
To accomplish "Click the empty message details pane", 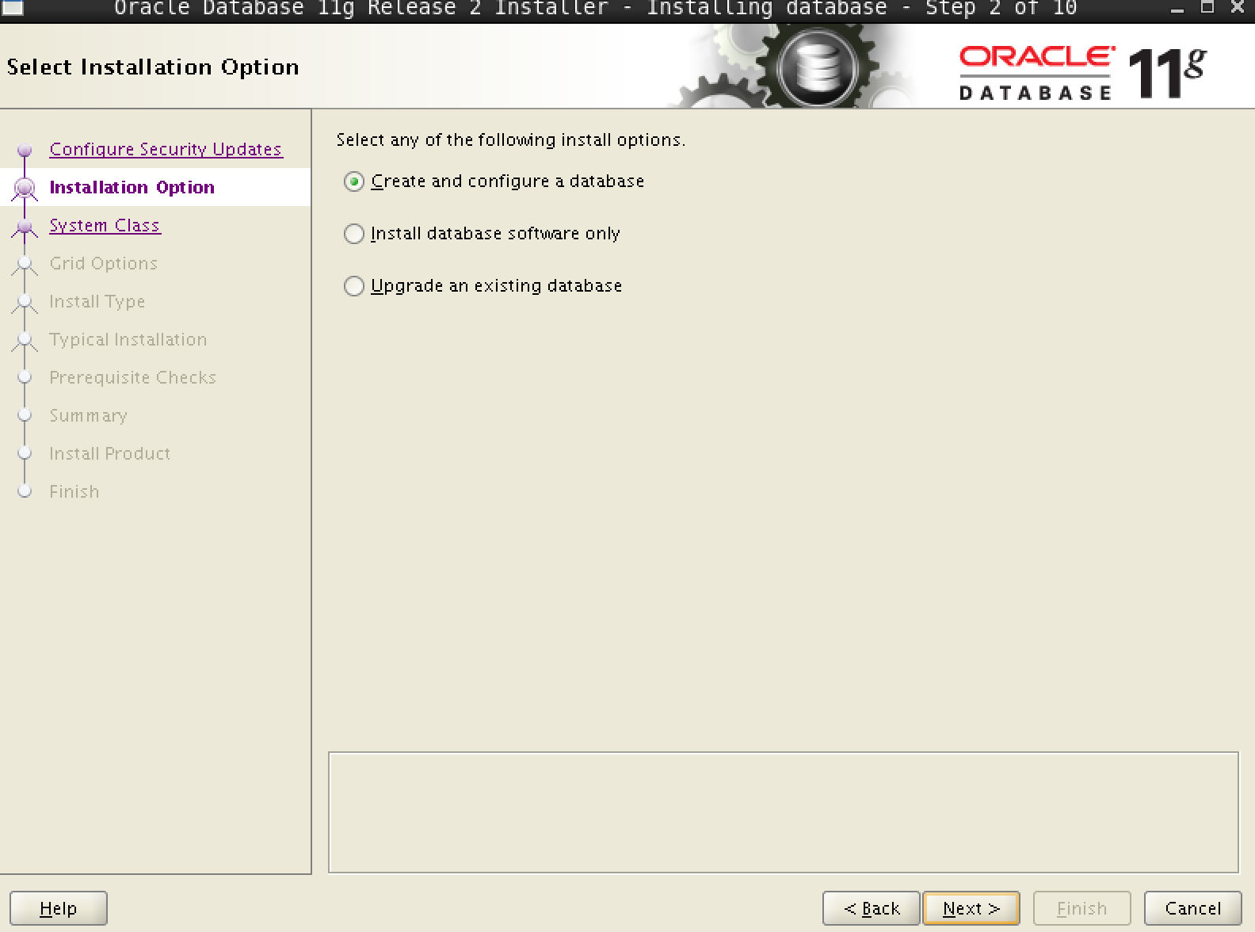I will [783, 812].
